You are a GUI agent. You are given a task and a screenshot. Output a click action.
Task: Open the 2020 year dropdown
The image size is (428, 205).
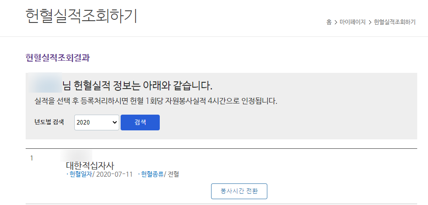(x=96, y=122)
